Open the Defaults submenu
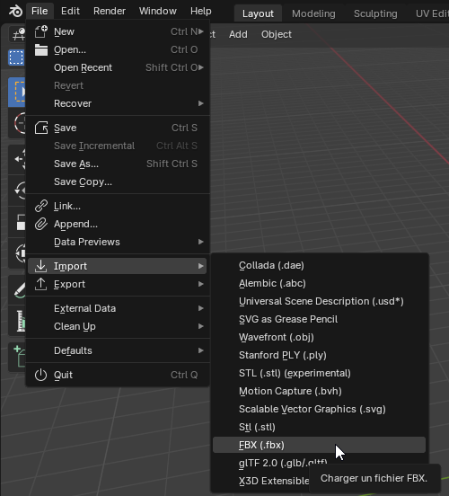The image size is (449, 496). (118, 350)
